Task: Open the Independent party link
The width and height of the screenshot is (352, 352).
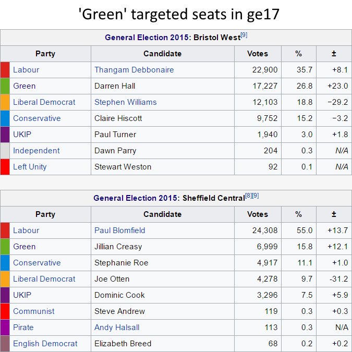Action: coord(36,151)
